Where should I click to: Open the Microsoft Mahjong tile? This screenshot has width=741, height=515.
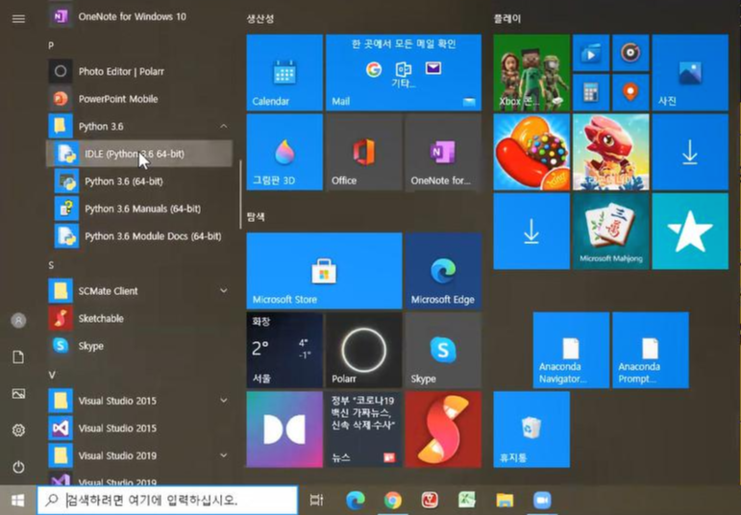(x=611, y=232)
